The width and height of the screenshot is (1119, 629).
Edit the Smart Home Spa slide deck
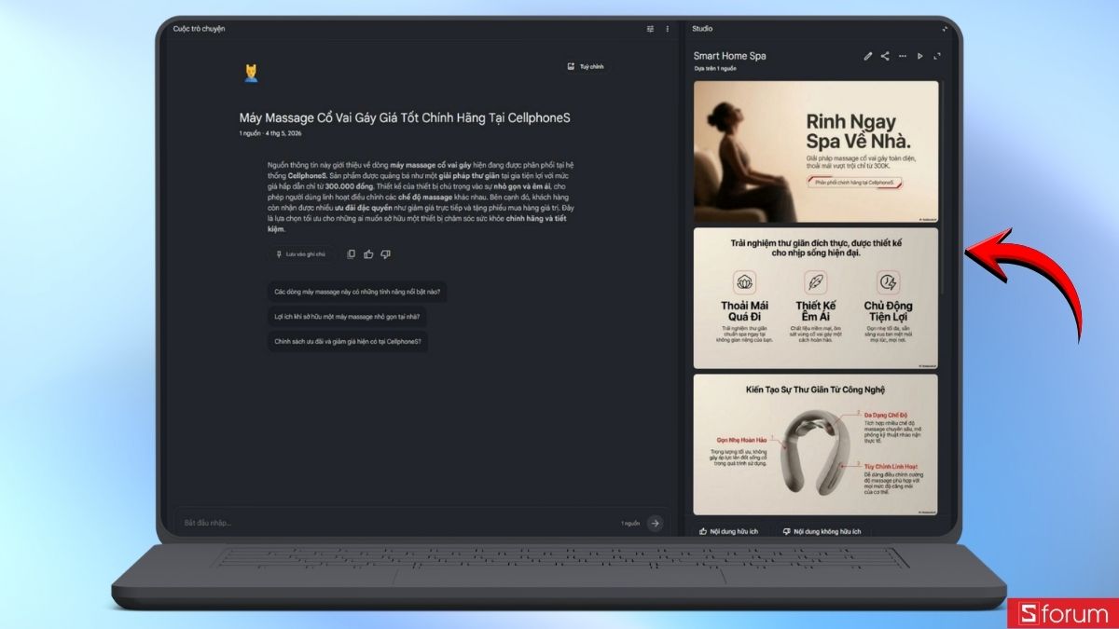868,56
